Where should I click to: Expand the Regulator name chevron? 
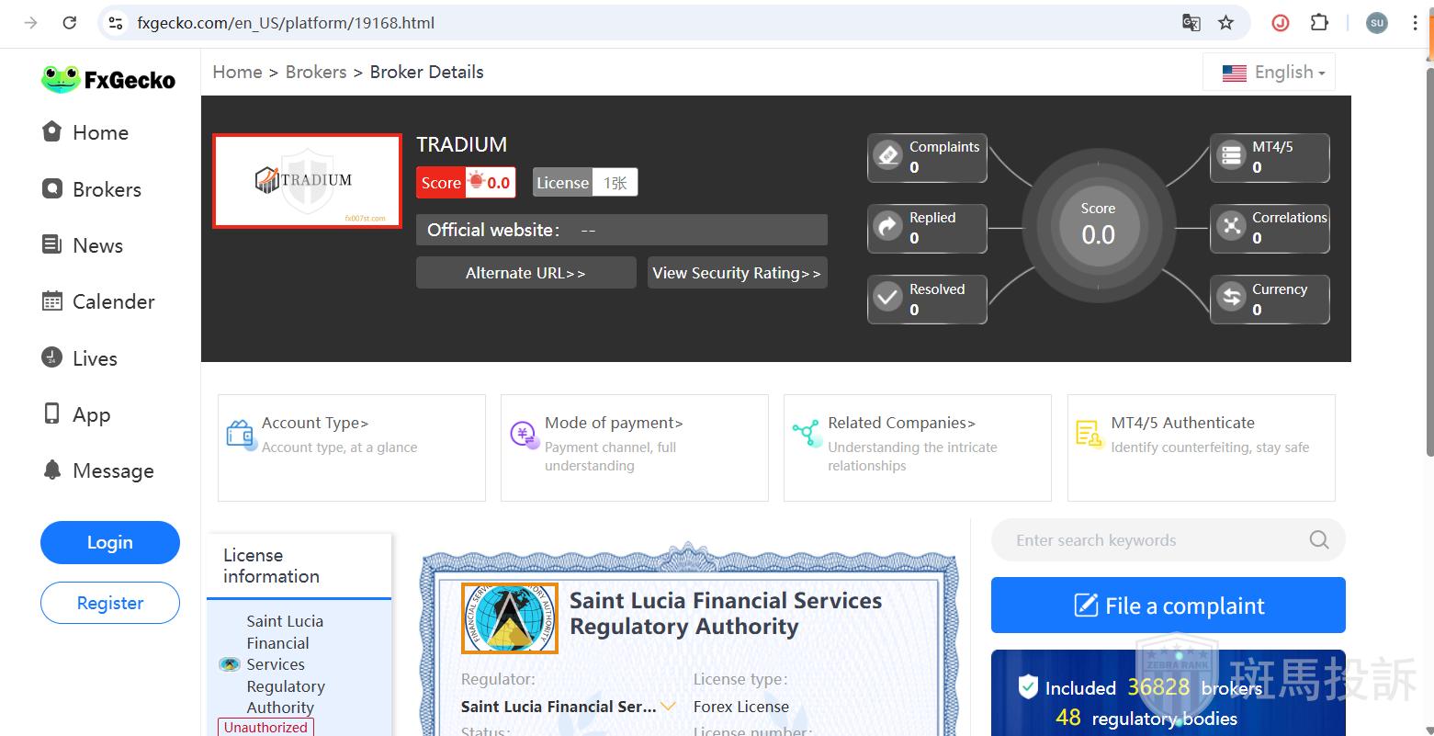669,707
